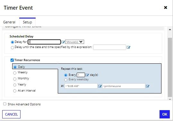The image size is (173, 121).
Task: Open expression editor for the 8:08 AM time field
Action: 100,86
